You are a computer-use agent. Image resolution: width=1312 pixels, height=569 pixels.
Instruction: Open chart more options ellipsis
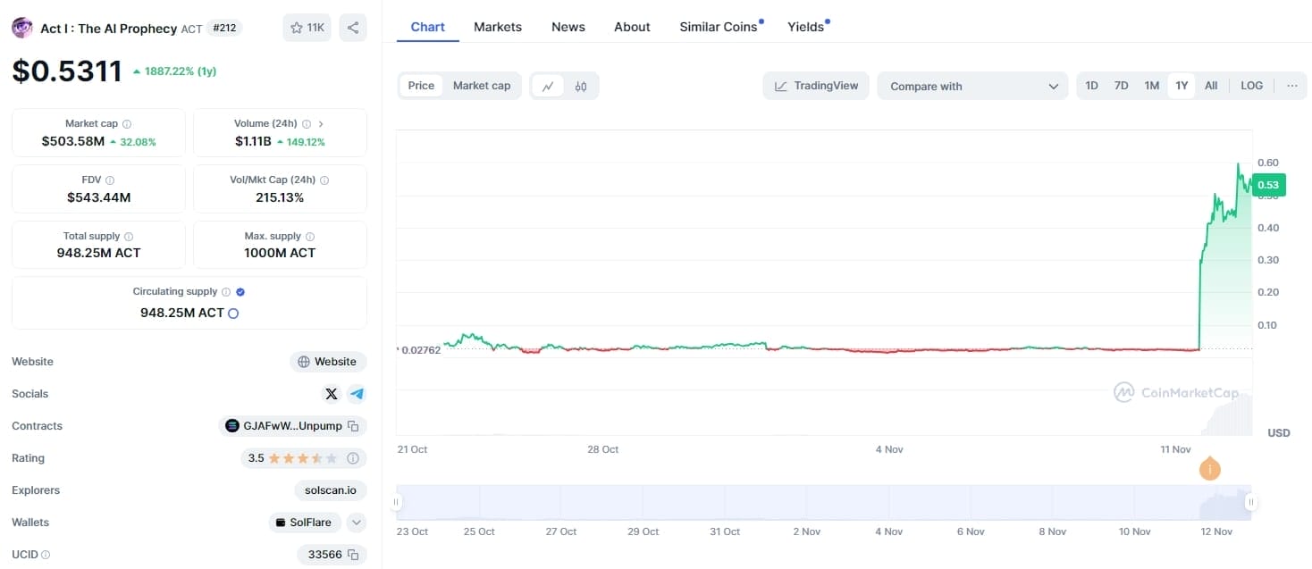1292,86
